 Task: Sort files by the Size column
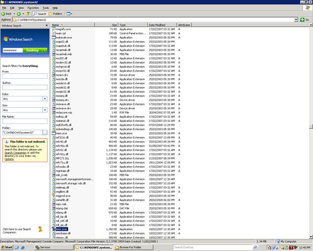pos(106,25)
